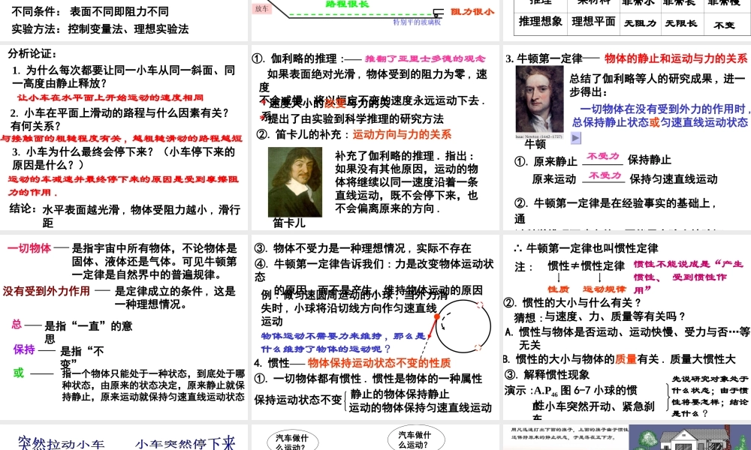Viewport: 751px width, 450px height.
Task: Click the orange label '运动规律'
Action: point(605,289)
